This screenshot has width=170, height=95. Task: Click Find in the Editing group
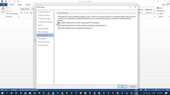tap(160, 8)
